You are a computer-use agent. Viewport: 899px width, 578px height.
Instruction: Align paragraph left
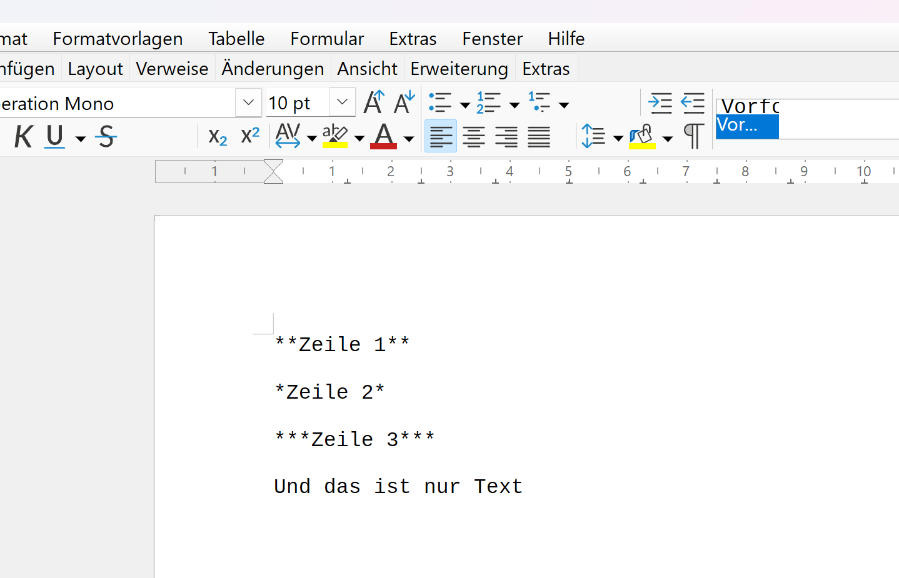click(x=441, y=136)
